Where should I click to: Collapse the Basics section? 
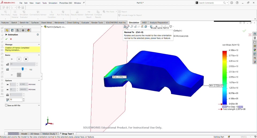point(39,55)
